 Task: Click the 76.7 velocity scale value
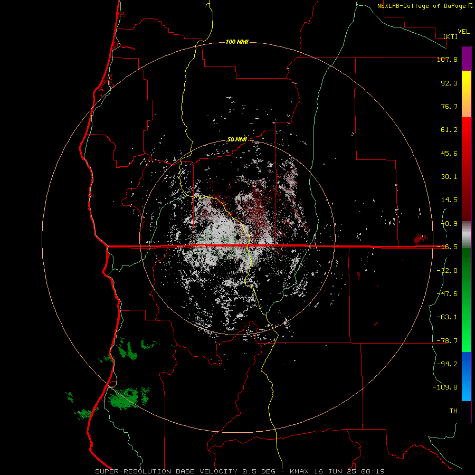click(449, 106)
